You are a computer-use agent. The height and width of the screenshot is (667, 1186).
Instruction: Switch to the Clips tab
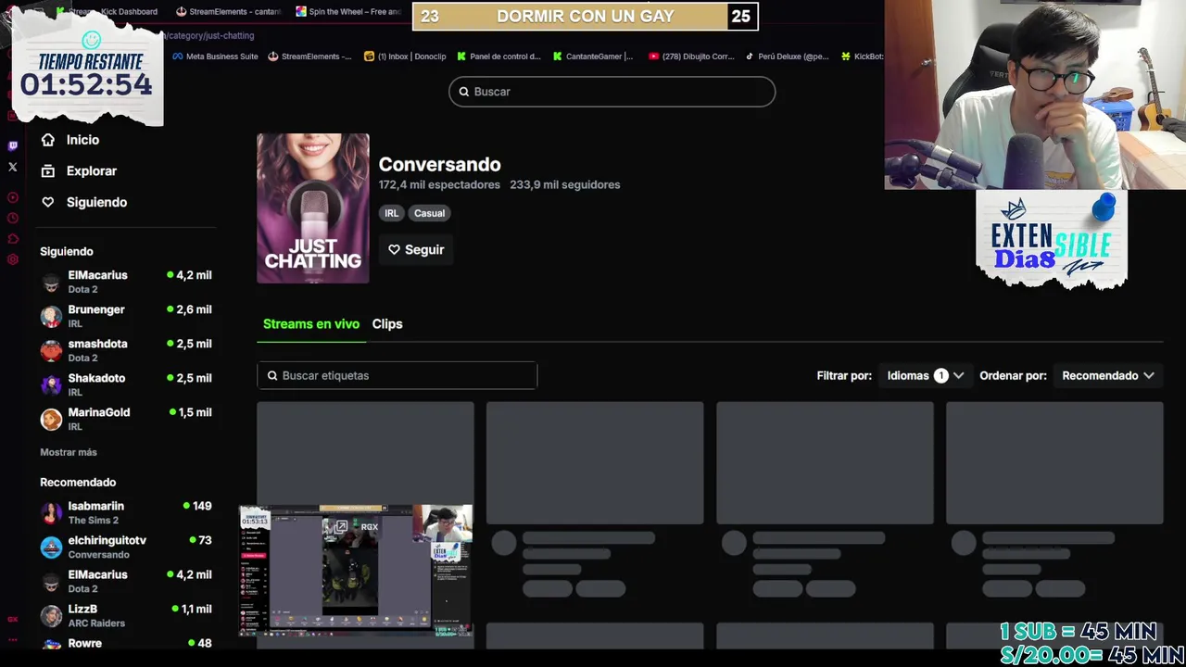click(x=387, y=324)
